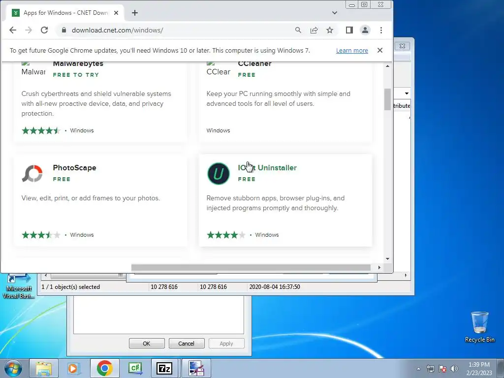Switch to 7-Zip in the taskbar
Screen dimensions: 504x378
pos(164,368)
